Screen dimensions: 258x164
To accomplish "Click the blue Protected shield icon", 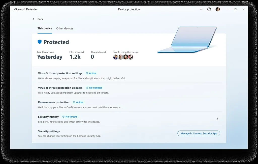I will (40, 42).
